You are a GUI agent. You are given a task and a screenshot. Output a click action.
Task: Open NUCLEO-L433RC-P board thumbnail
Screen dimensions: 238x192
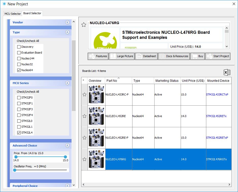coord(96,94)
